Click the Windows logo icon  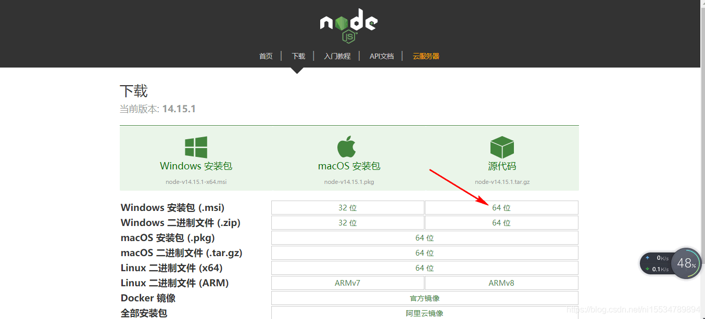196,148
